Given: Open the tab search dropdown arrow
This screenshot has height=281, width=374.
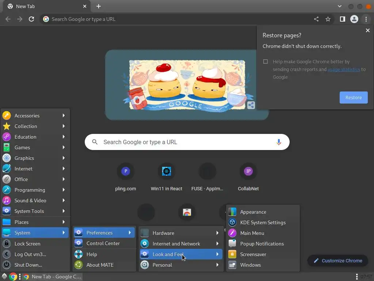Looking at the screenshot, I should coord(340,7).
